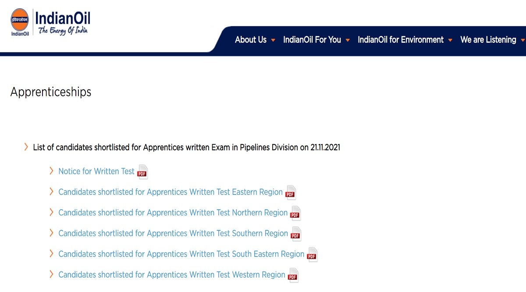Image resolution: width=526 pixels, height=292 pixels.
Task: Expand the About Us dropdown arrow
Action: point(273,40)
